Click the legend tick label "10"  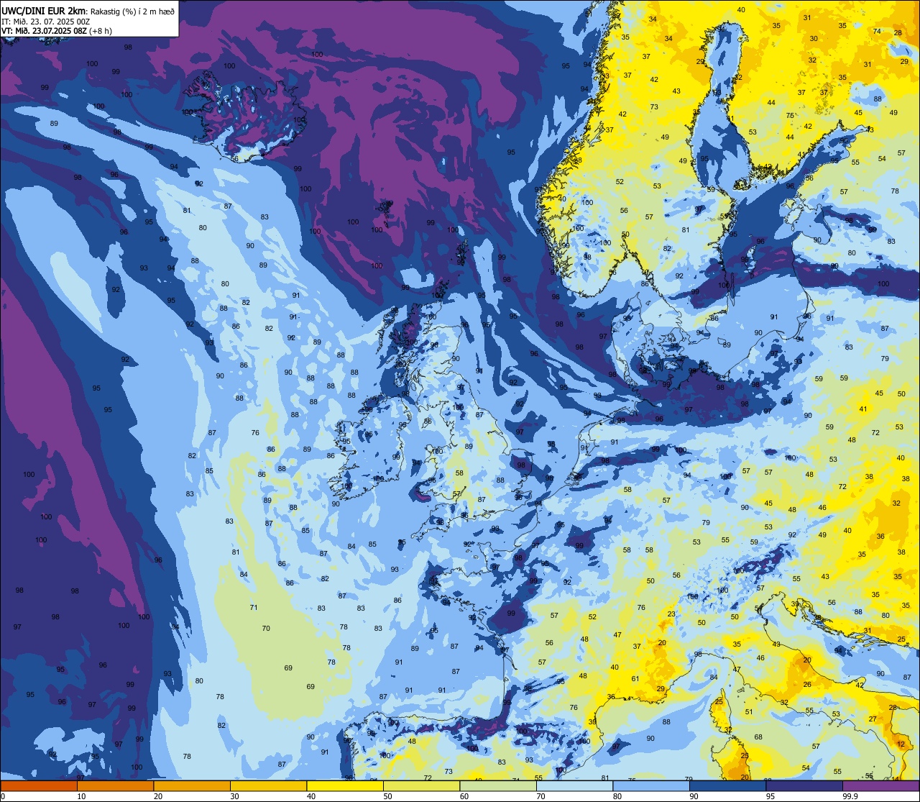tap(81, 796)
